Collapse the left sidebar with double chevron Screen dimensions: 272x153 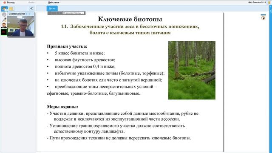[x=31, y=8]
